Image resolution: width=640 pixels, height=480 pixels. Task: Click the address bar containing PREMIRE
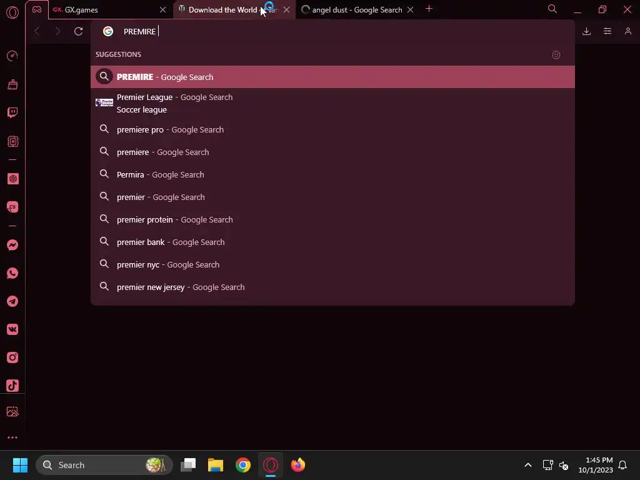(332, 31)
